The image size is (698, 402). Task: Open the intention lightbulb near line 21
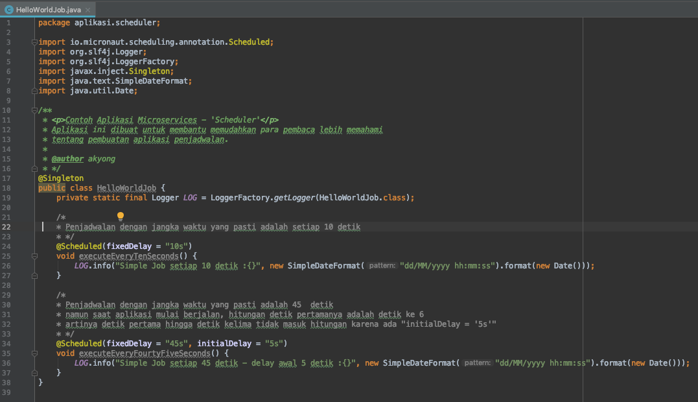coord(120,216)
